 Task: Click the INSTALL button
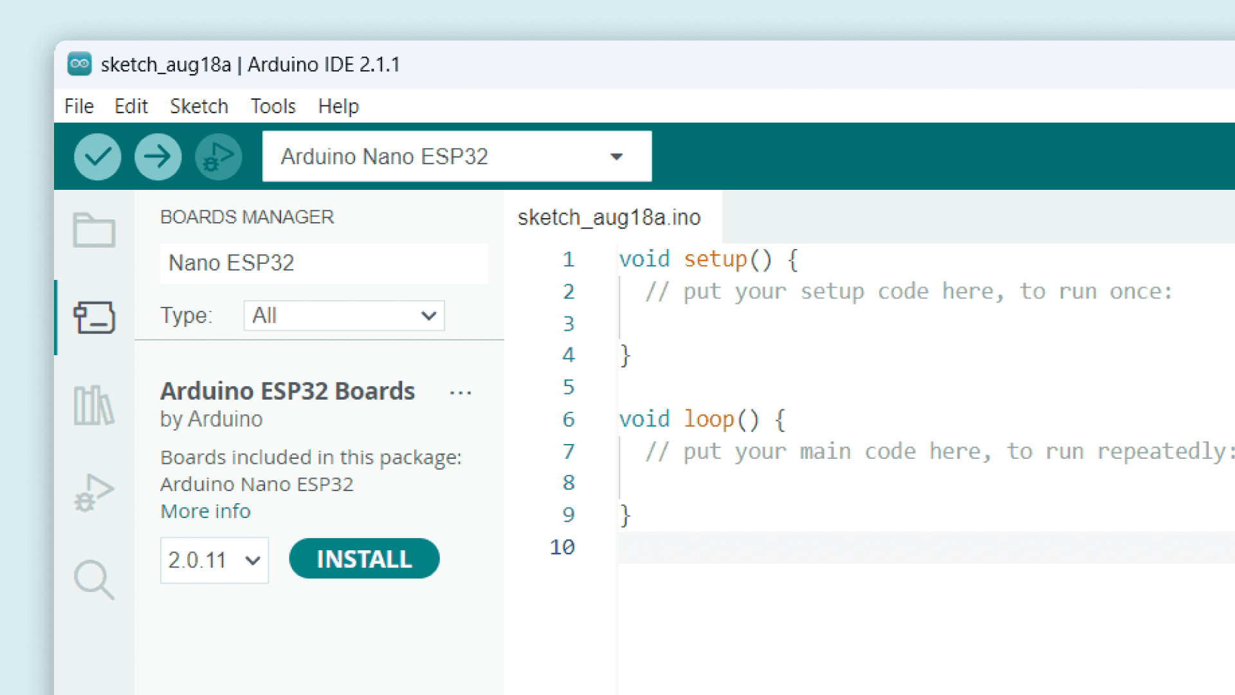[364, 559]
